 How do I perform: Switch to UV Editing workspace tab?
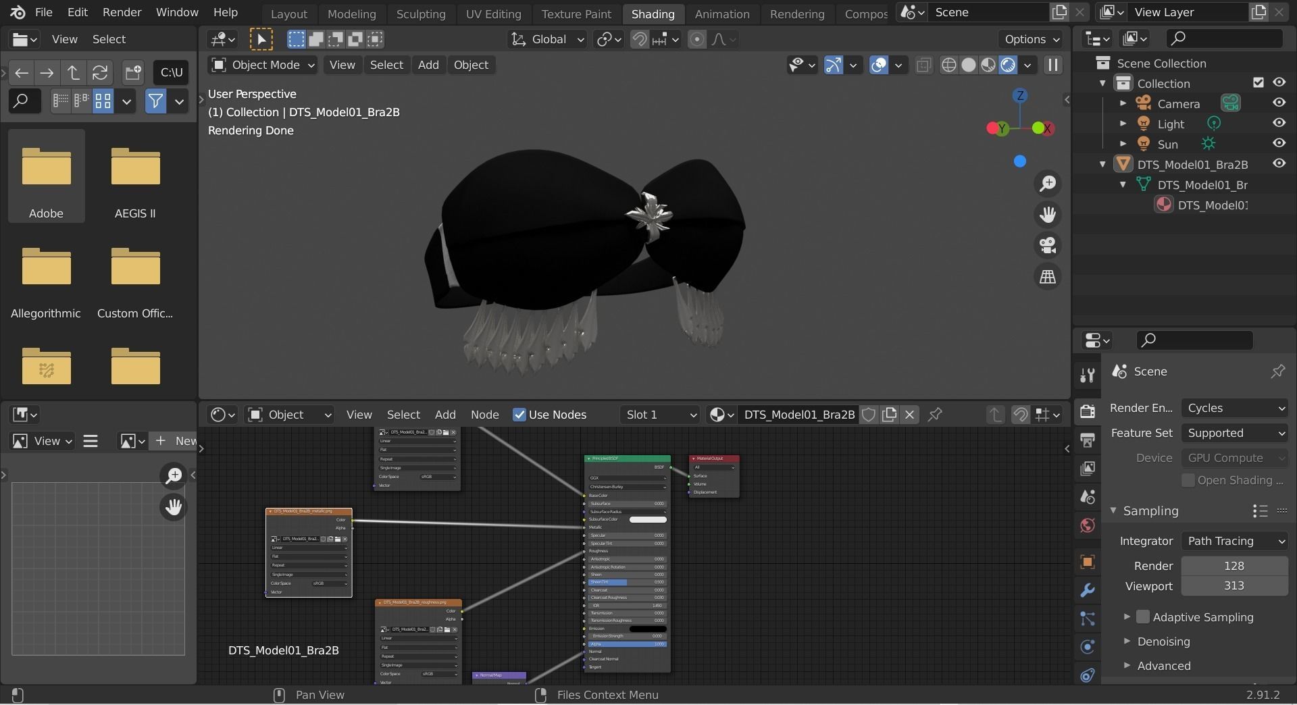tap(493, 14)
